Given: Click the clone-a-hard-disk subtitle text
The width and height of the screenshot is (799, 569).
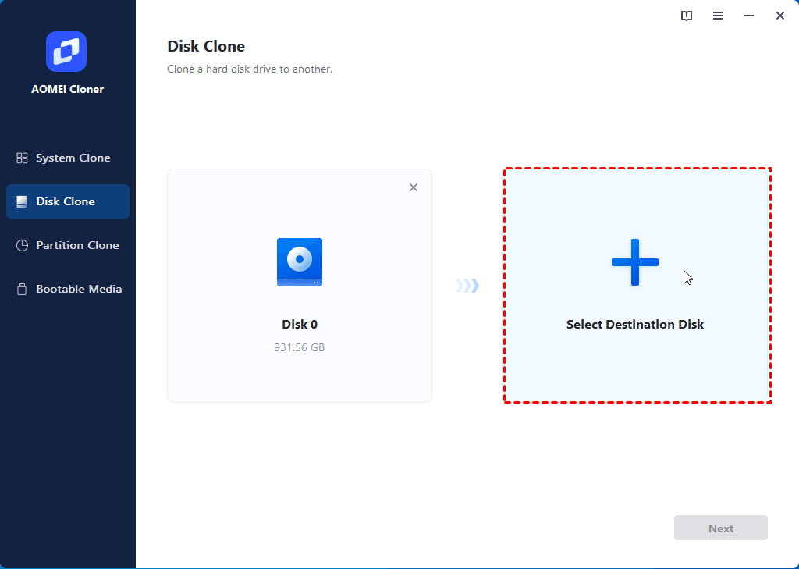Looking at the screenshot, I should 250,69.
